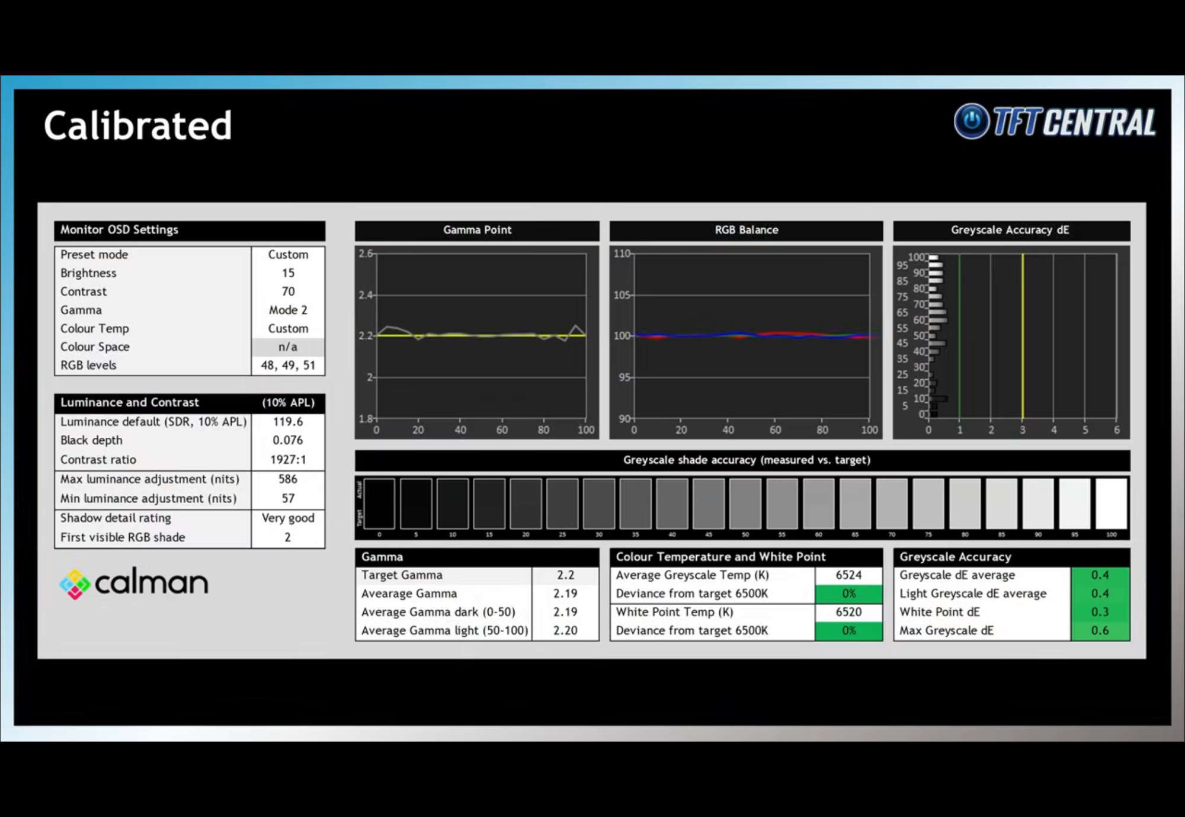Click the Calibrated slide title
Image resolution: width=1185 pixels, height=817 pixels.
pyautogui.click(x=137, y=126)
